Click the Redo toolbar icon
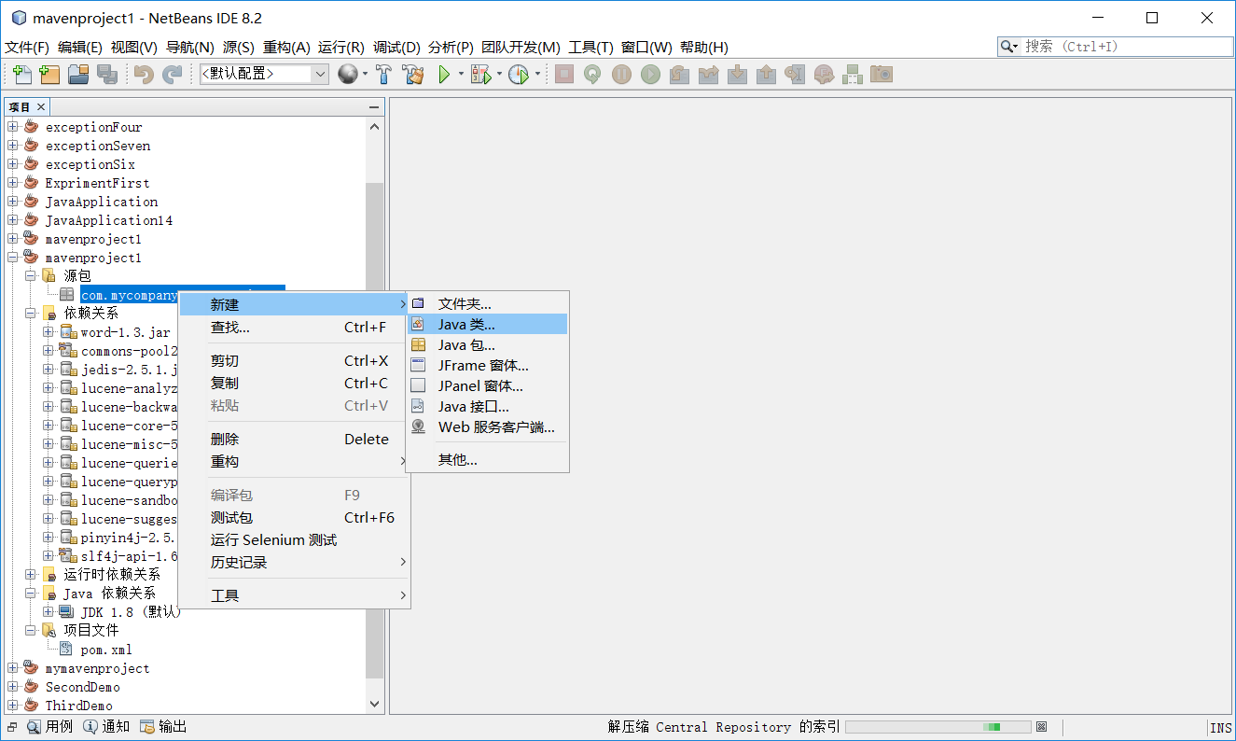The image size is (1236, 741). tap(172, 75)
